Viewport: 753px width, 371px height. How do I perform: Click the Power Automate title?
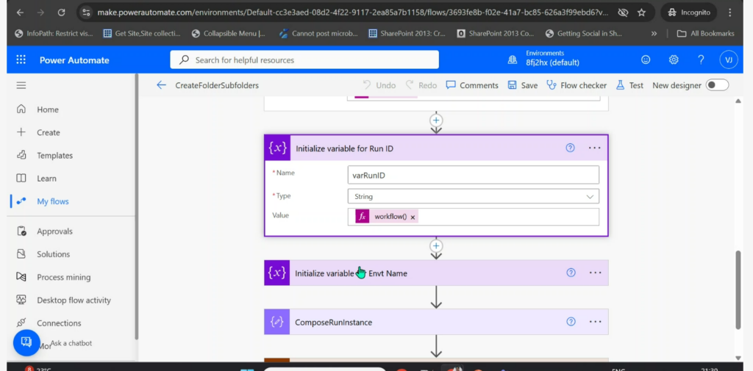(x=74, y=60)
